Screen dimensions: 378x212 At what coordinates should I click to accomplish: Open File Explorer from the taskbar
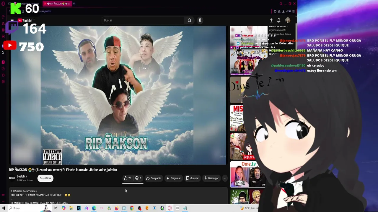tap(71, 208)
